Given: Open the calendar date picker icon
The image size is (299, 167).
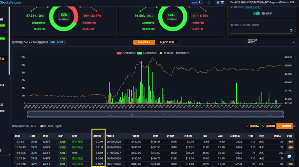Looking at the screenshot, I should pyautogui.click(x=291, y=31).
